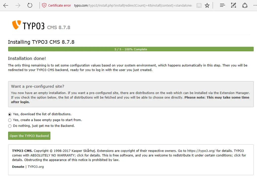The height and width of the screenshot is (184, 257).
Task: Click the 'Installation done!' heading
Action: point(27,58)
